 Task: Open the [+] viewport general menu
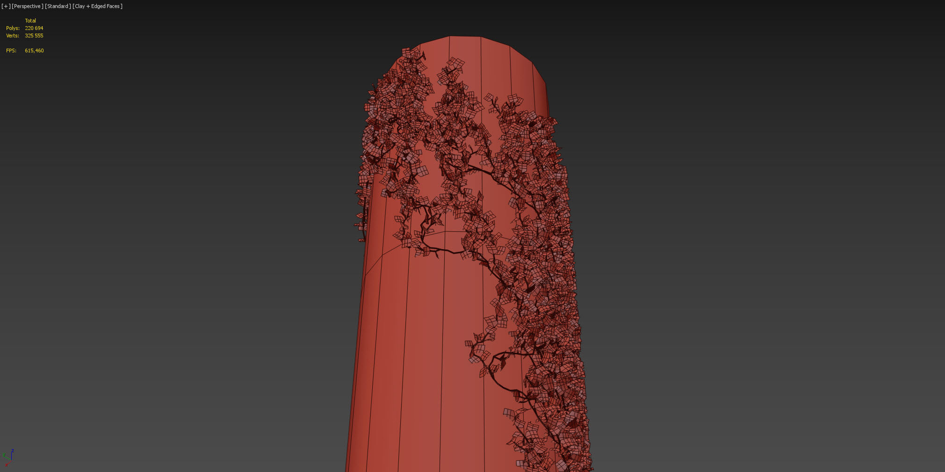point(6,6)
